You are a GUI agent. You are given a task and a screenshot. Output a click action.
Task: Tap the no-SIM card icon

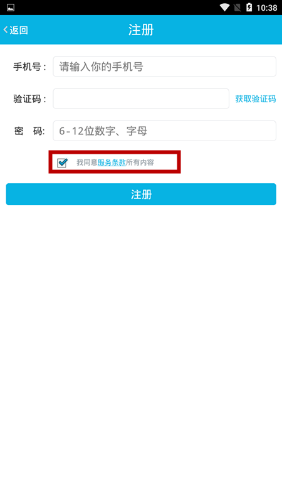pyautogui.click(x=238, y=8)
